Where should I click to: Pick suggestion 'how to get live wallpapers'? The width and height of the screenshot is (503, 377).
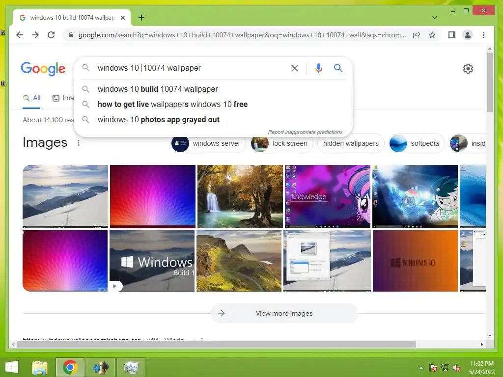213,104
